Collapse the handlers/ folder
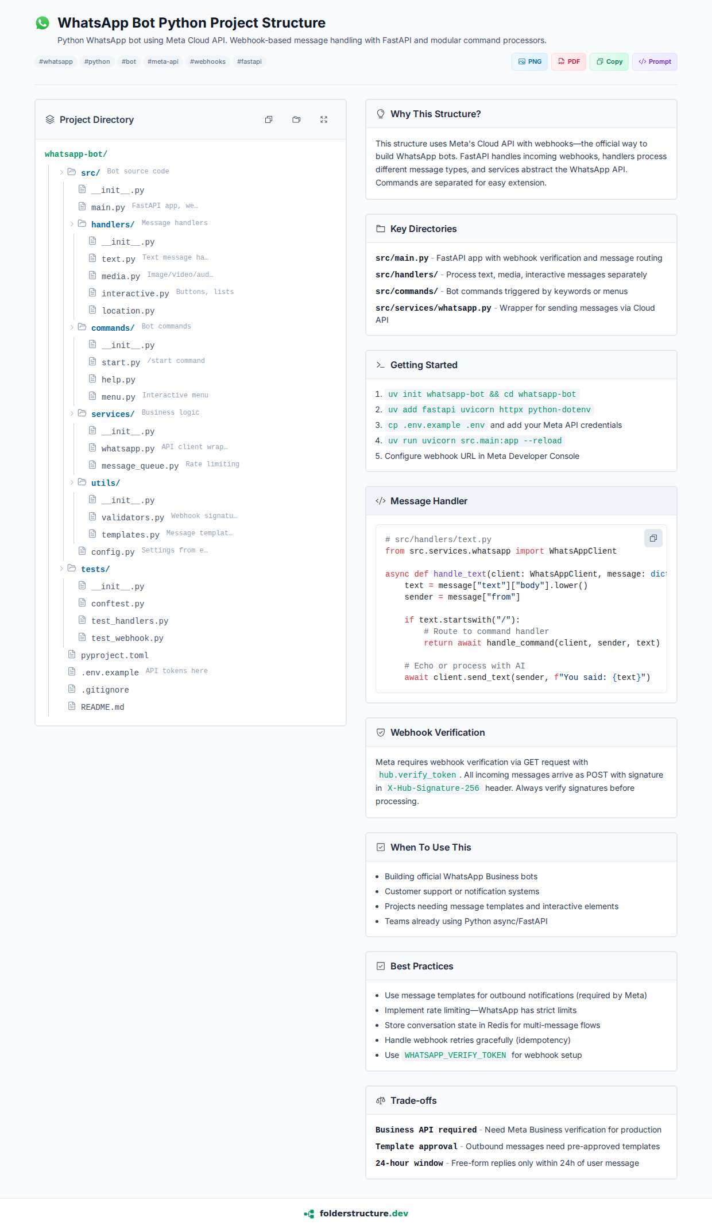This screenshot has height=1229, width=712. pyautogui.click(x=72, y=224)
